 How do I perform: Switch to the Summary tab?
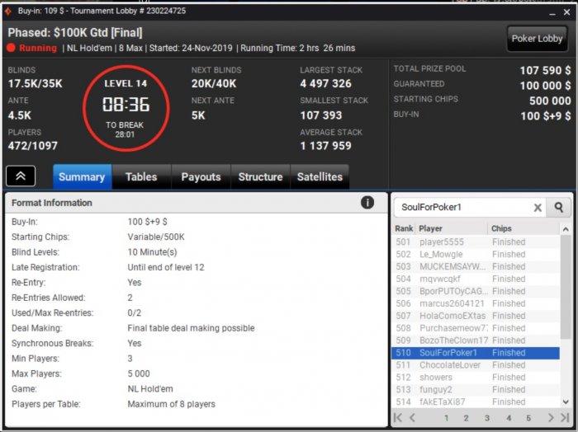82,177
